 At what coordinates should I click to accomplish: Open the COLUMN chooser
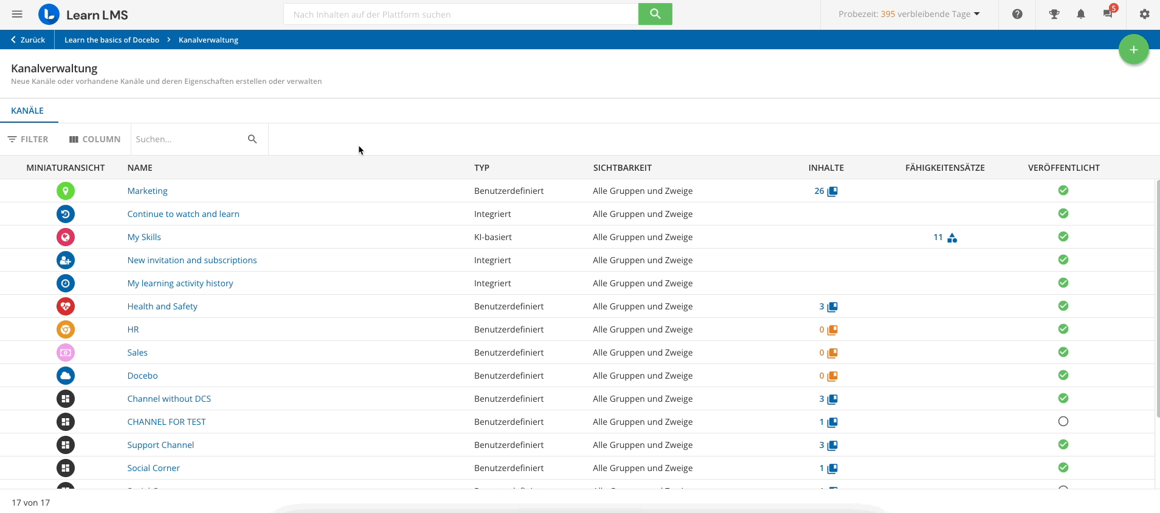click(x=95, y=139)
